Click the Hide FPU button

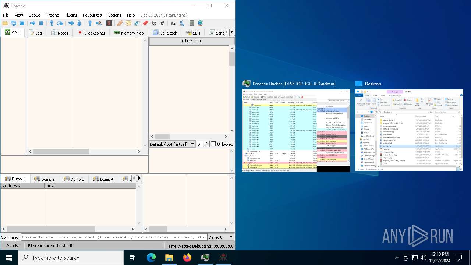(192, 41)
